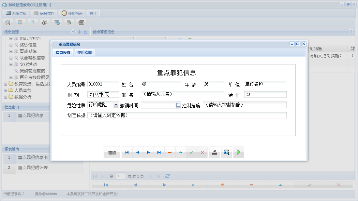Open the 系统导航 menu
The width and height of the screenshot is (358, 201).
16,13
